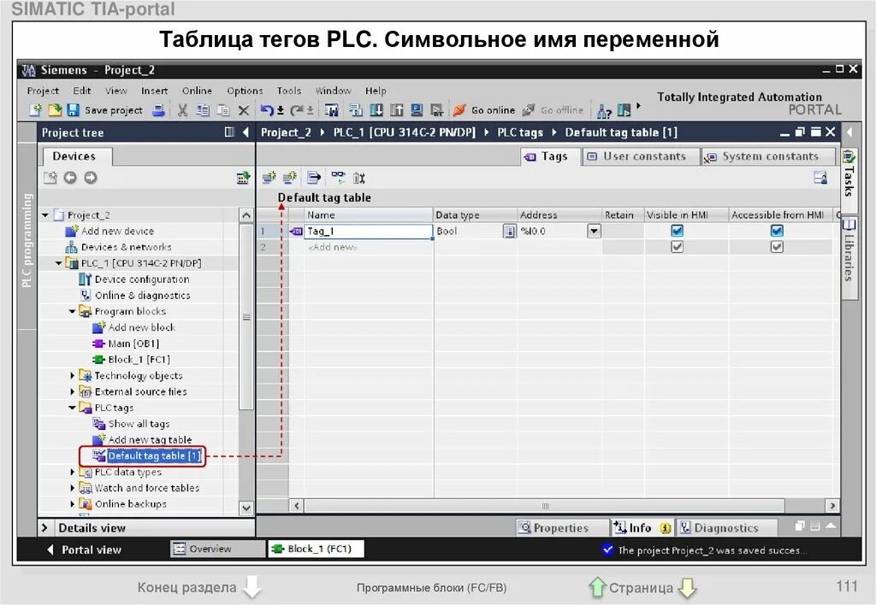Click the Monitor all glasses icon
This screenshot has height=605, width=876.
point(338,178)
